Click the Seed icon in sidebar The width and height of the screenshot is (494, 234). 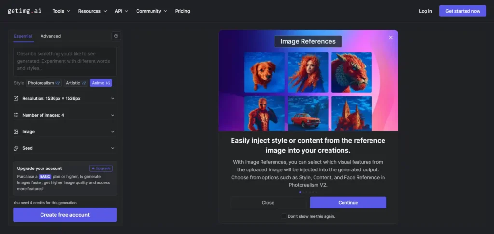click(16, 148)
